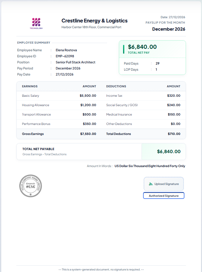The height and width of the screenshot is (272, 202).
Task: Click the Income Tax amount $320.00
Action: click(174, 96)
